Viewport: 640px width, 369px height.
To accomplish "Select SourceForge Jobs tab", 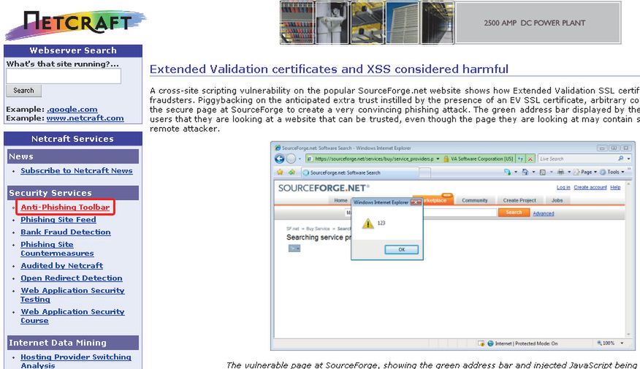I will pos(557,200).
